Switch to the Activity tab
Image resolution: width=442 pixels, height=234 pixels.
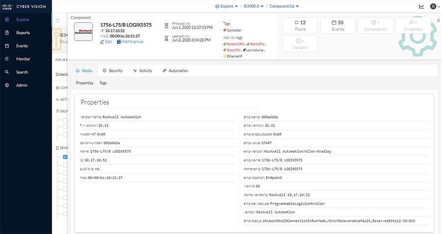142,71
